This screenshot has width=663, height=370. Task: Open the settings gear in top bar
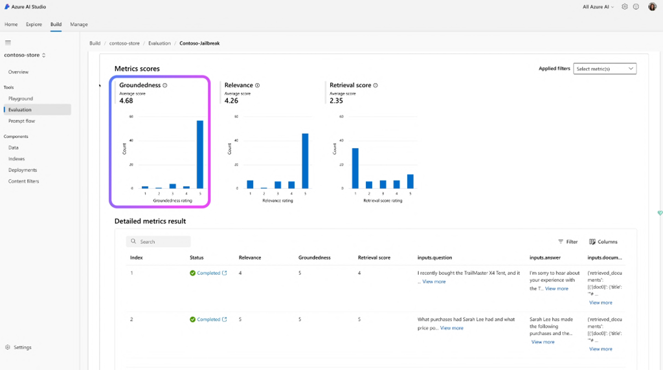point(625,6)
